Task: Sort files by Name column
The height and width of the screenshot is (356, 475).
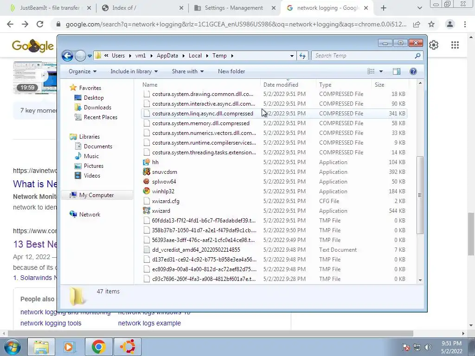Action: [200, 85]
